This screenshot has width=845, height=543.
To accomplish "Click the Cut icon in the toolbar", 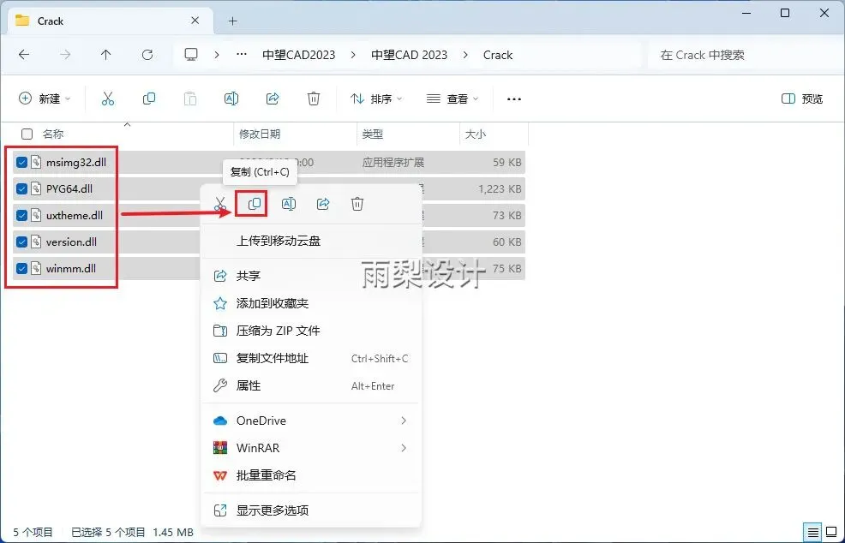I will 108,98.
